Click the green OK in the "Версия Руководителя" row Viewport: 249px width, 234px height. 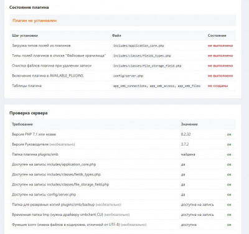pyautogui.click(x=229, y=144)
